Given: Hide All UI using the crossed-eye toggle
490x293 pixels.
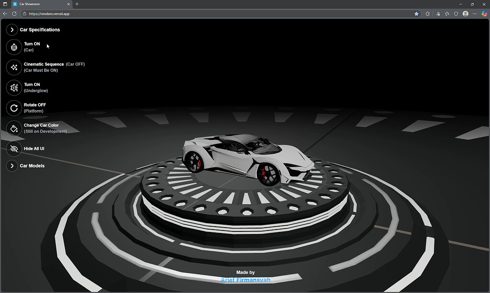Looking at the screenshot, I should [x=12, y=148].
